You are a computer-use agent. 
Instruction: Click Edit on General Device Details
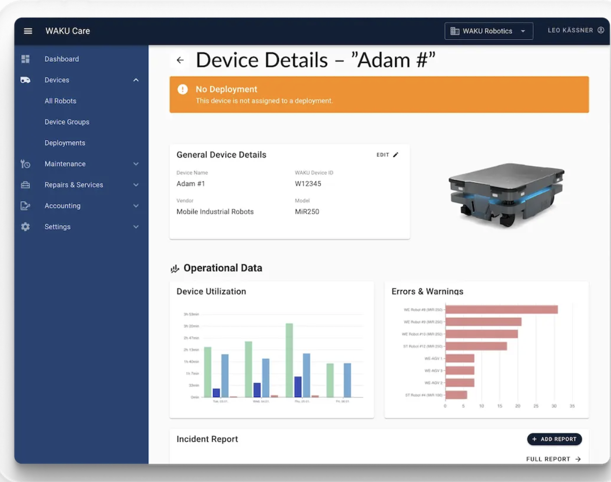pos(387,155)
